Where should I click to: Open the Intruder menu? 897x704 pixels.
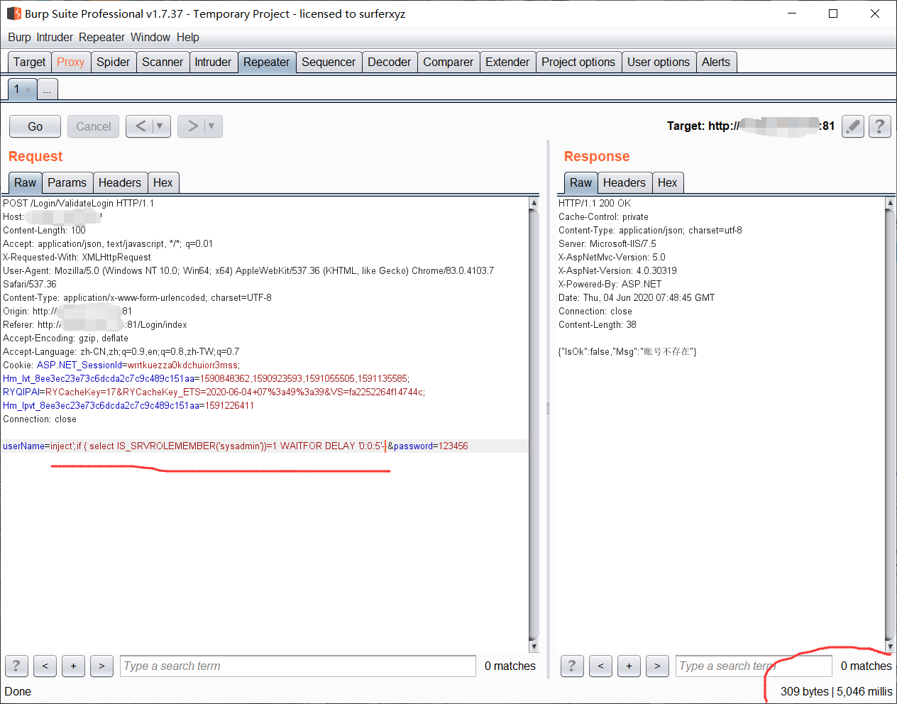pyautogui.click(x=55, y=37)
